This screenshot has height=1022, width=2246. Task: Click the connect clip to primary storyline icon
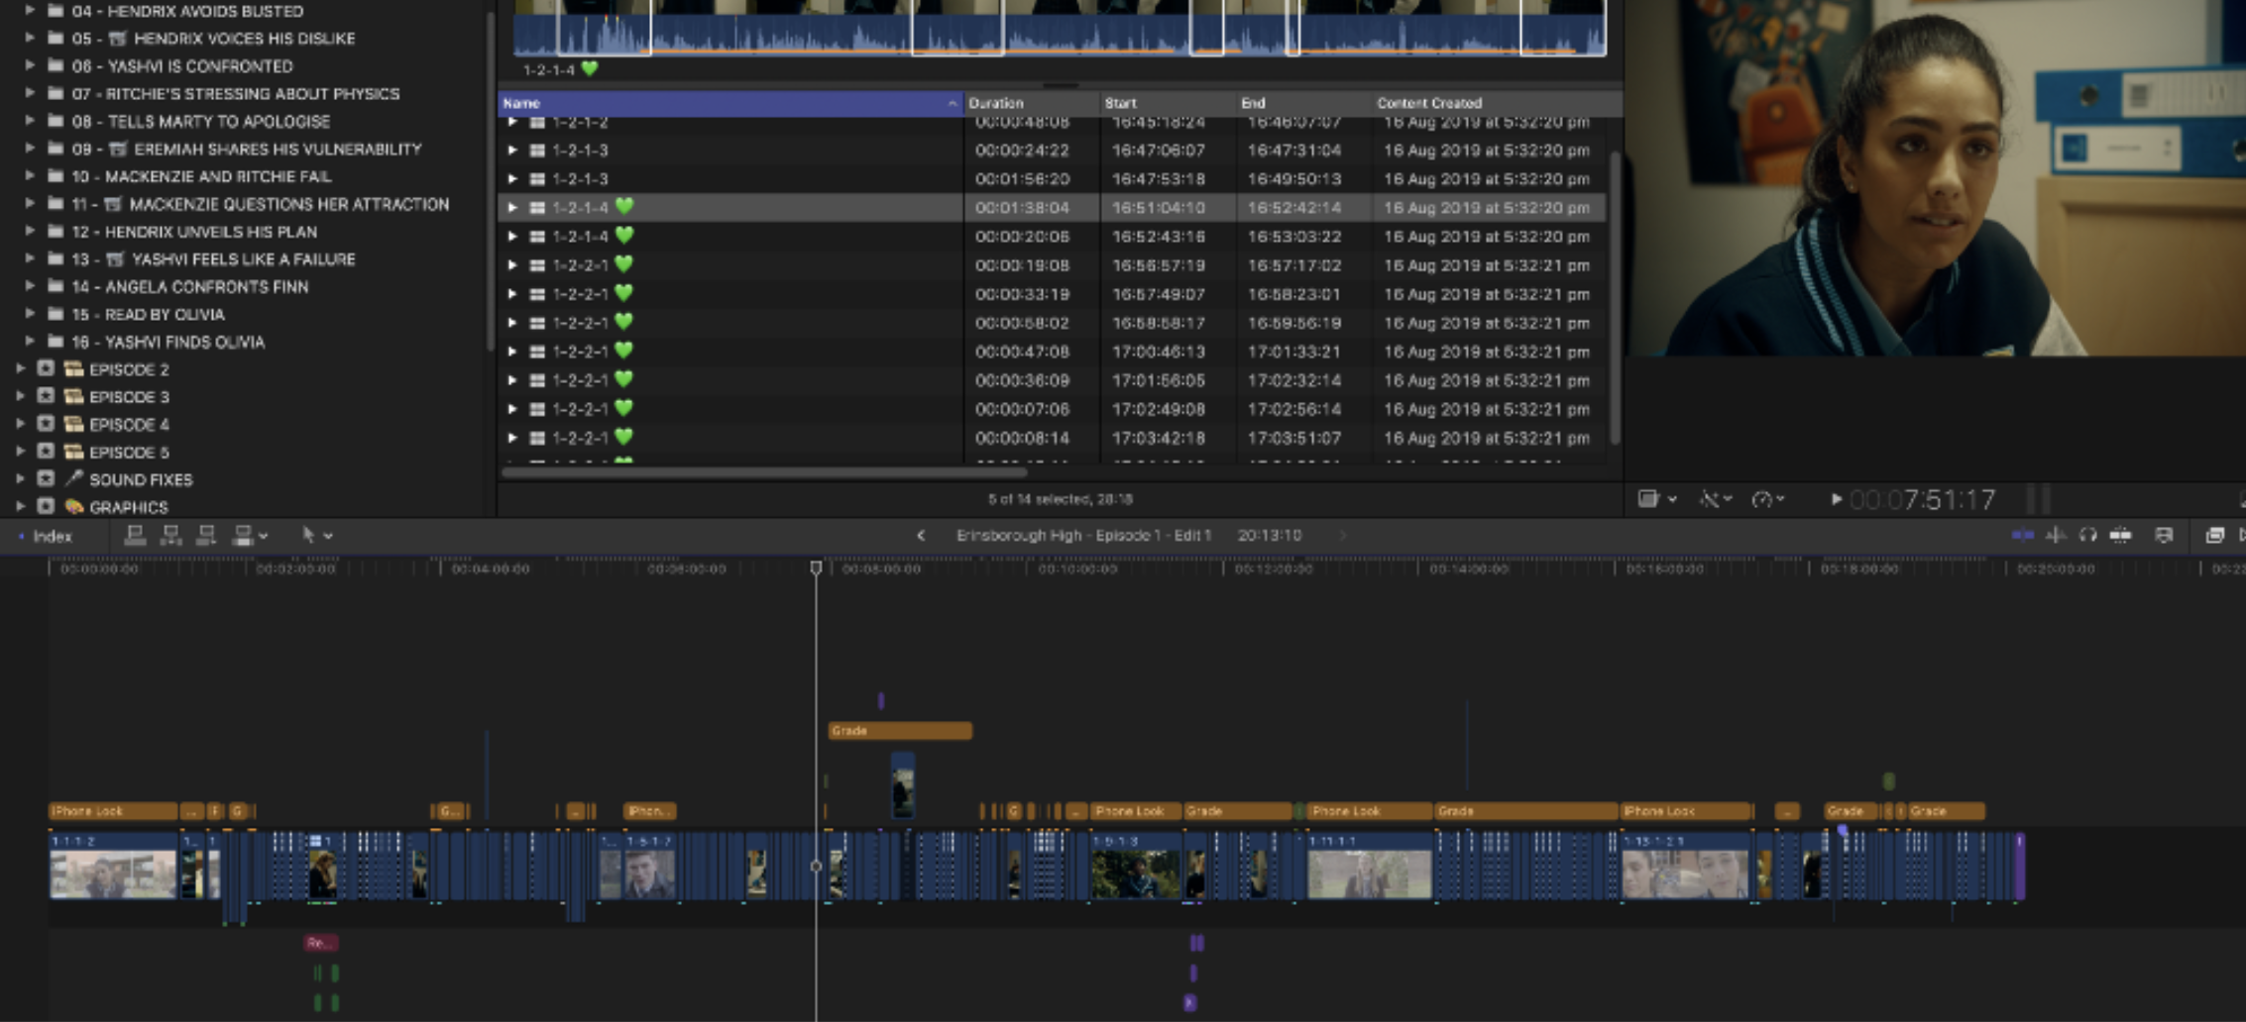pos(135,536)
